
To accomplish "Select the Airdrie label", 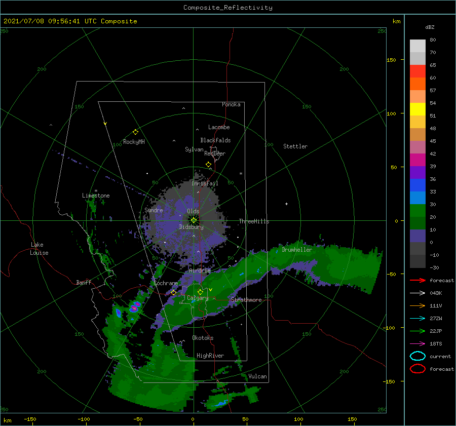I will pyautogui.click(x=200, y=270).
